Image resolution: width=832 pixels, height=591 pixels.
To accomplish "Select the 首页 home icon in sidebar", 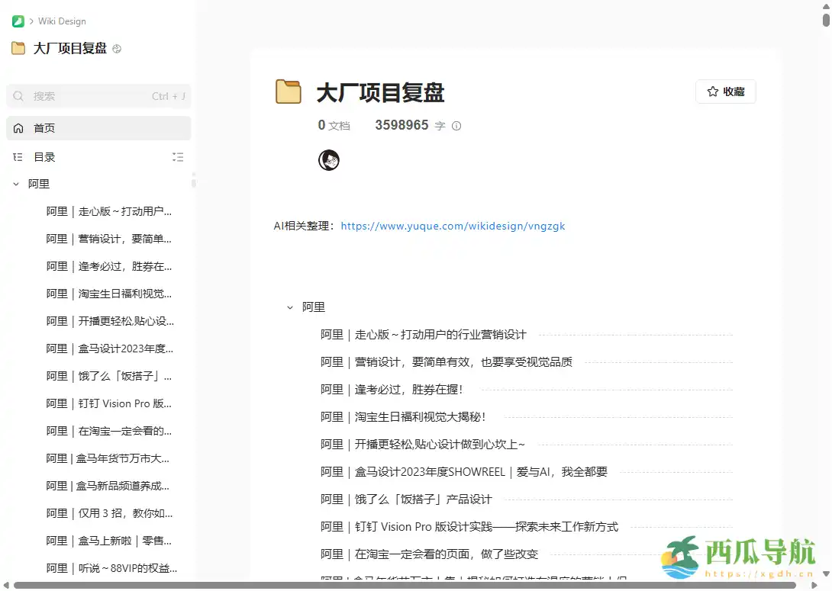I will coord(17,127).
